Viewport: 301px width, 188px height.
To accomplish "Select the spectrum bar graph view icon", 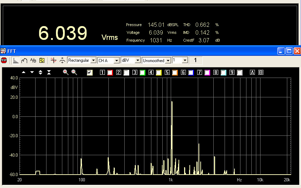I will tap(16, 60).
